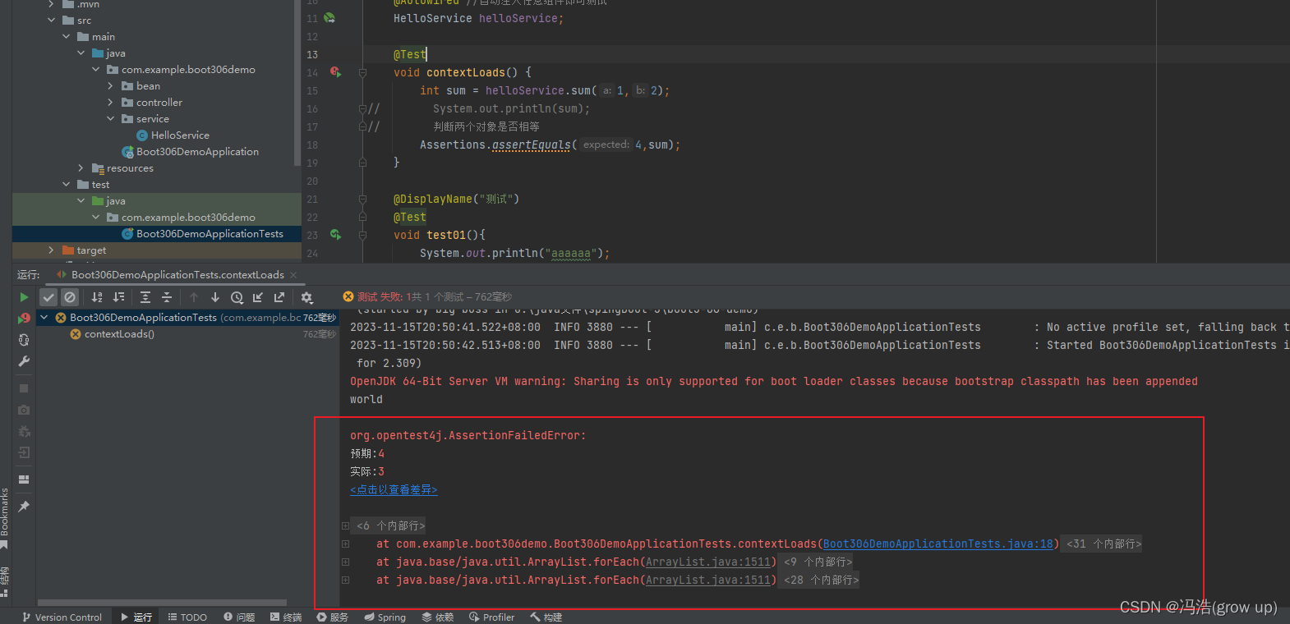1290x624 pixels.
Task: Open Boot306DemoApplicationTests.java:18 stack link
Action: 938,544
